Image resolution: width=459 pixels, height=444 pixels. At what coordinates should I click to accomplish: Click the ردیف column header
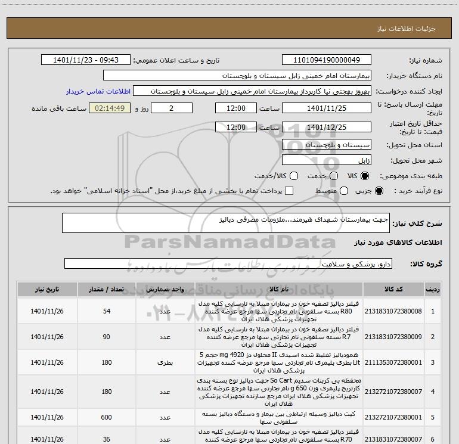tap(433, 289)
